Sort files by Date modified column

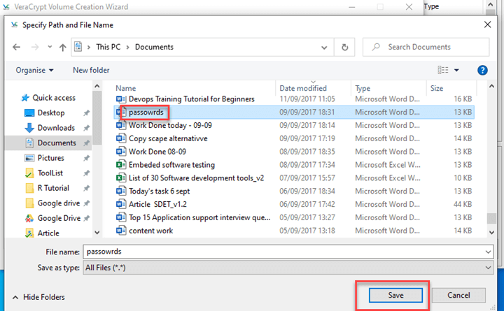pyautogui.click(x=302, y=89)
